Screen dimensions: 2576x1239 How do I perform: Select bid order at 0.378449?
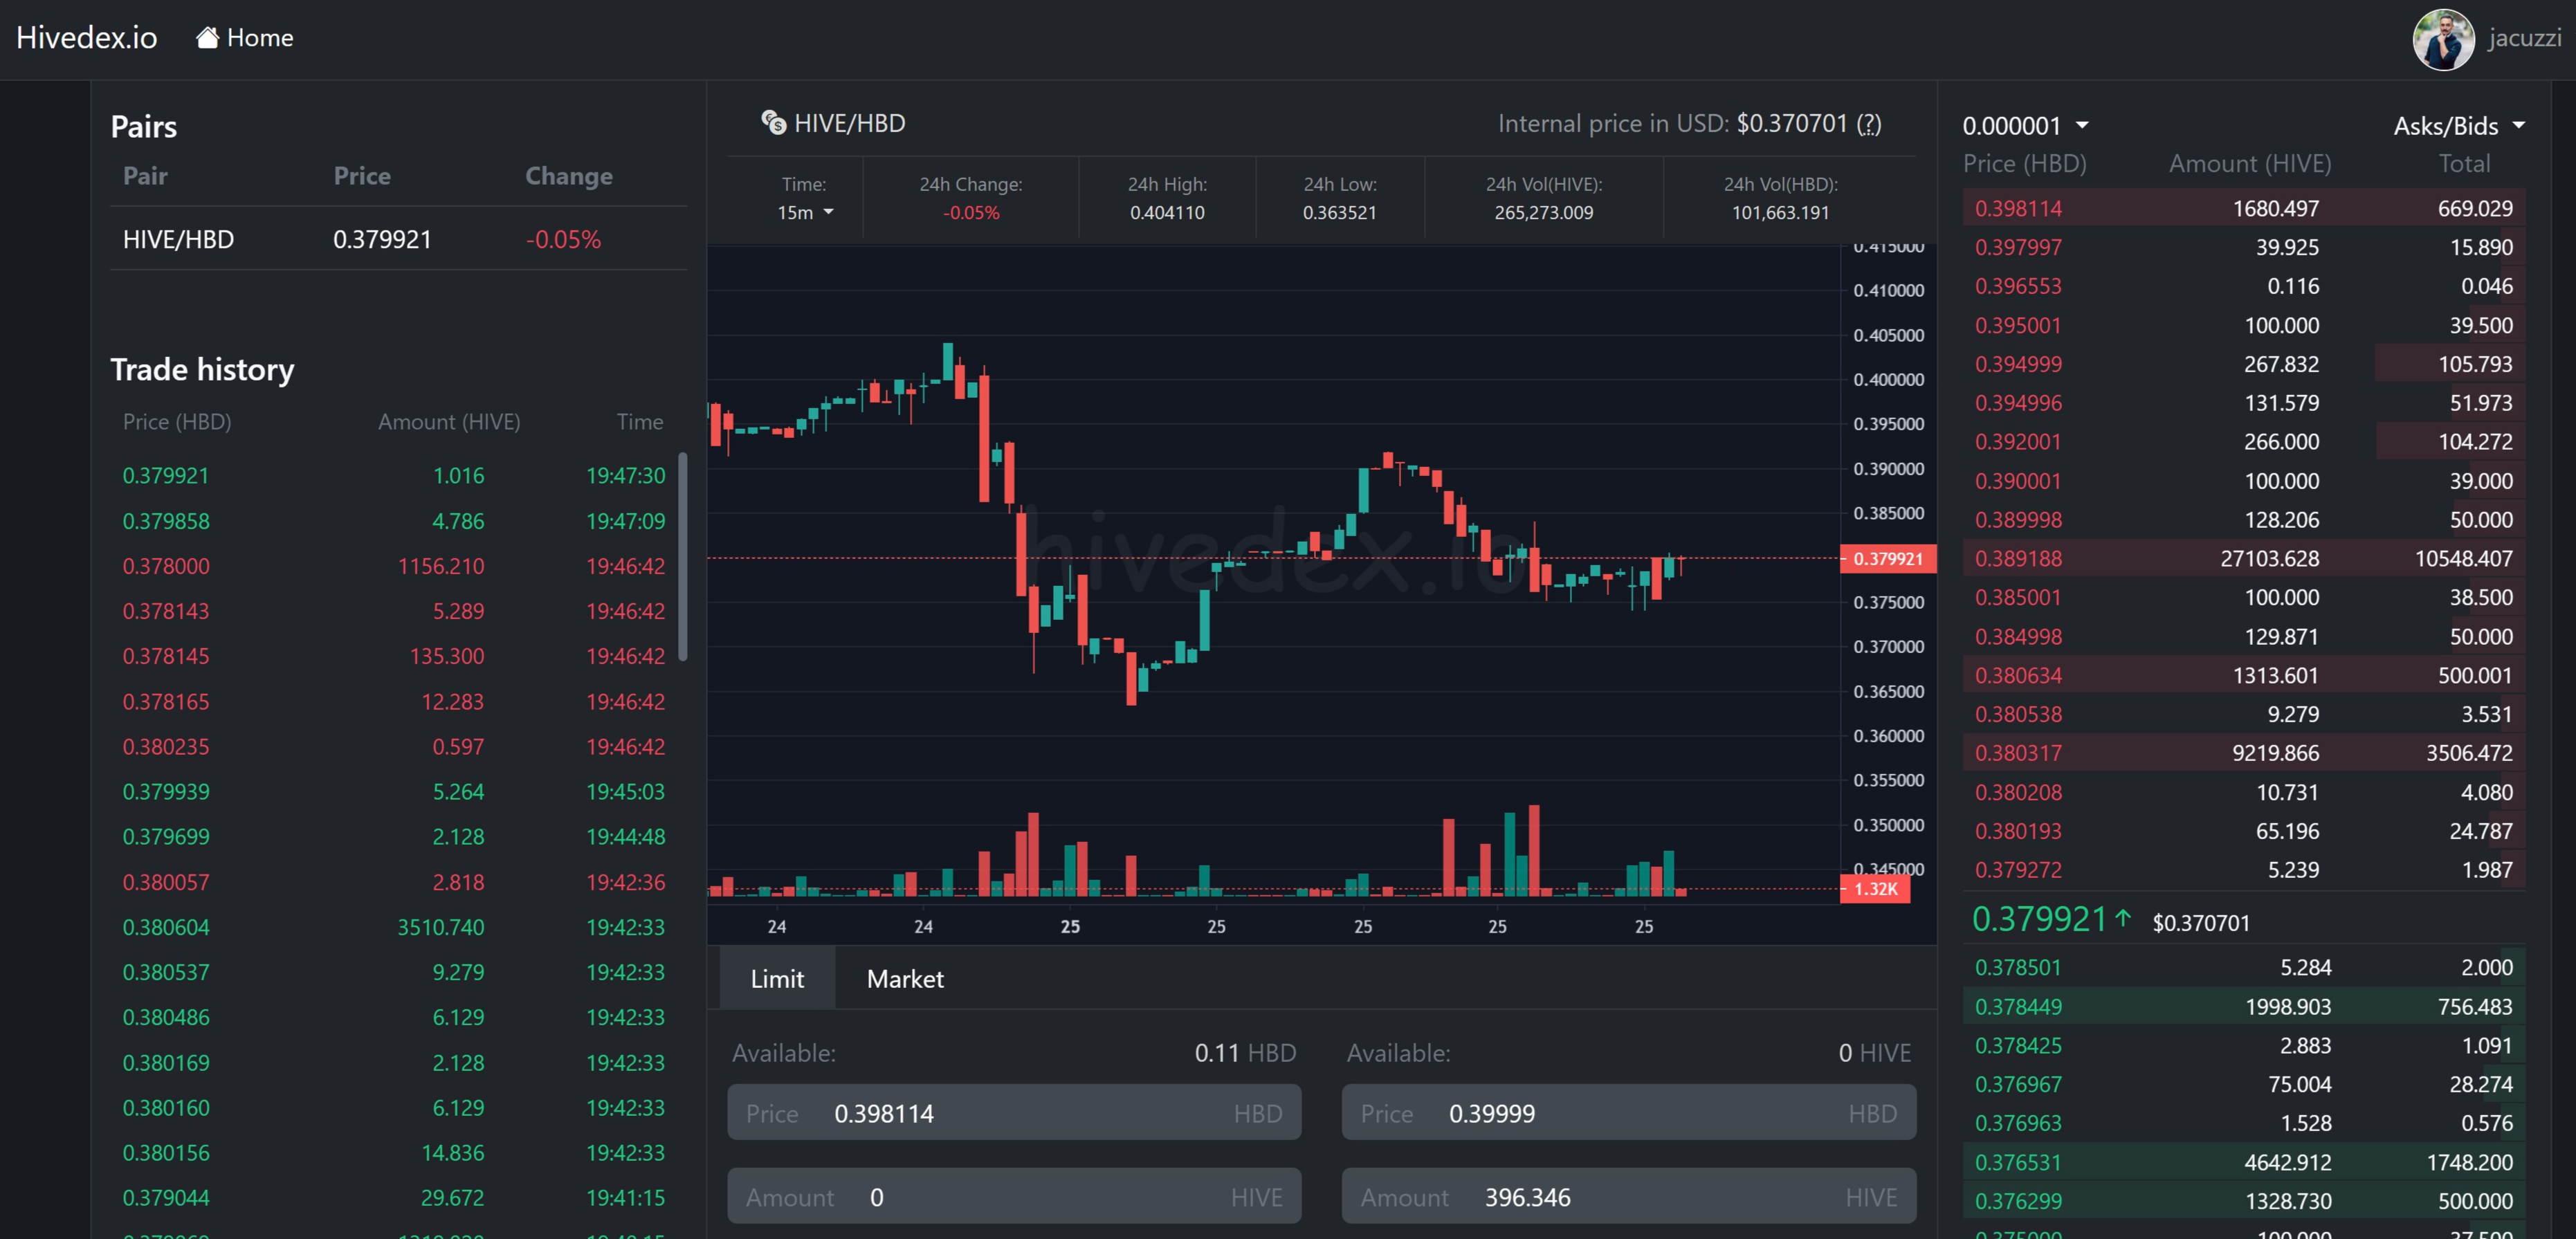2243,1006
